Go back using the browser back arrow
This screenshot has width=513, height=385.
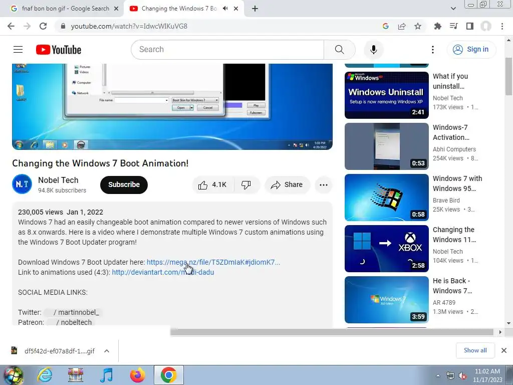pyautogui.click(x=11, y=26)
